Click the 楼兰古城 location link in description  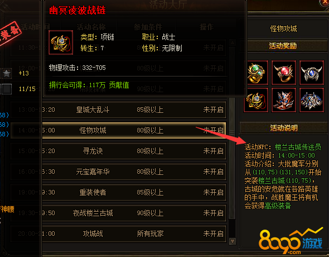pyautogui.click(x=271, y=180)
